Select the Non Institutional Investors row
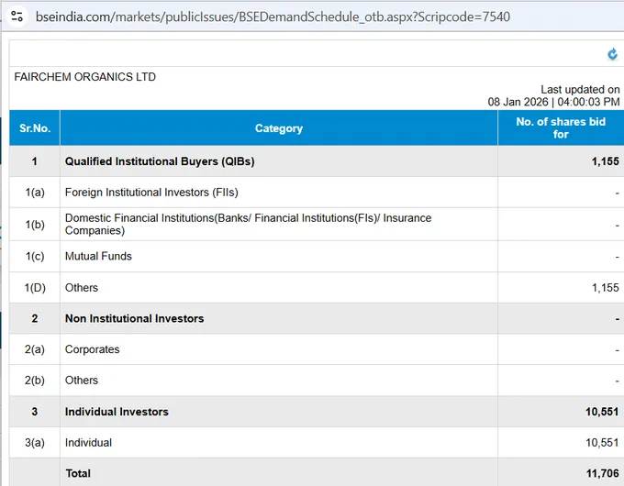Image resolution: width=624 pixels, height=486 pixels. click(317, 318)
